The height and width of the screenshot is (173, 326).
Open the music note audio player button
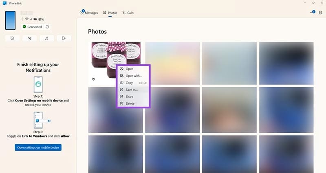(47, 38)
